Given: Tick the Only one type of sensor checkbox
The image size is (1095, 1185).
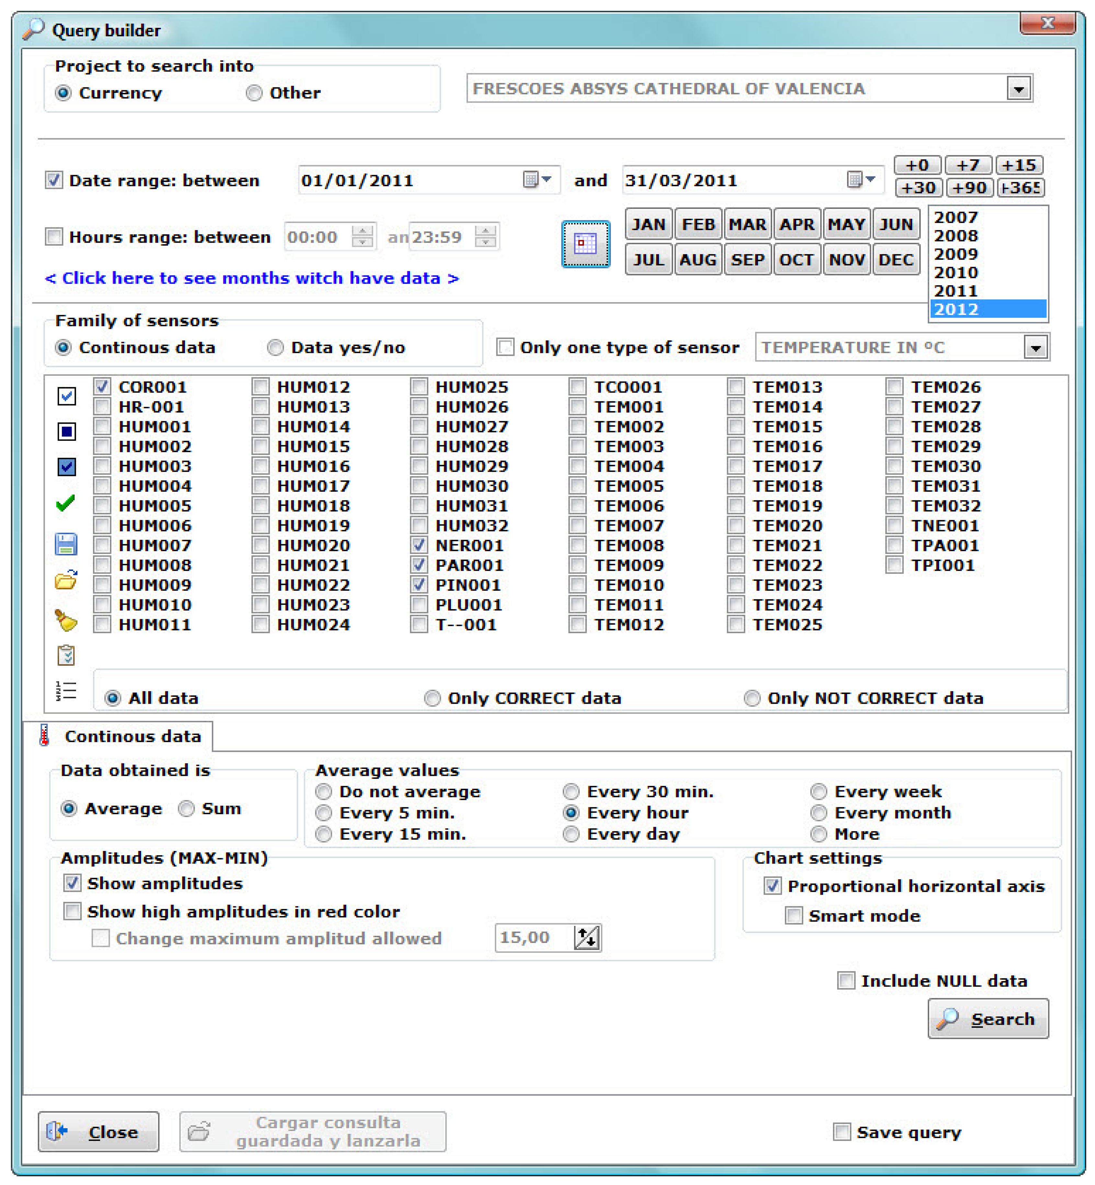Looking at the screenshot, I should point(505,347).
